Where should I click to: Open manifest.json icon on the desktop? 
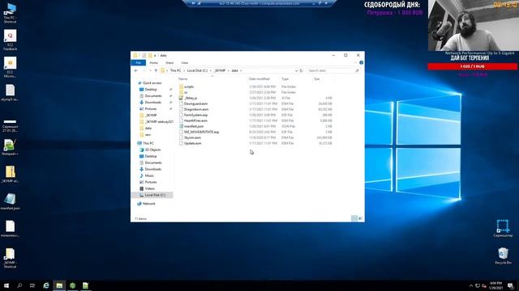pos(10,202)
